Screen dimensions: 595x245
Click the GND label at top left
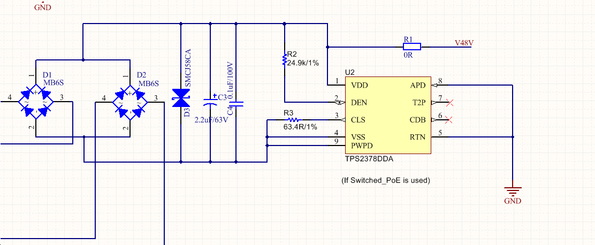click(43, 7)
